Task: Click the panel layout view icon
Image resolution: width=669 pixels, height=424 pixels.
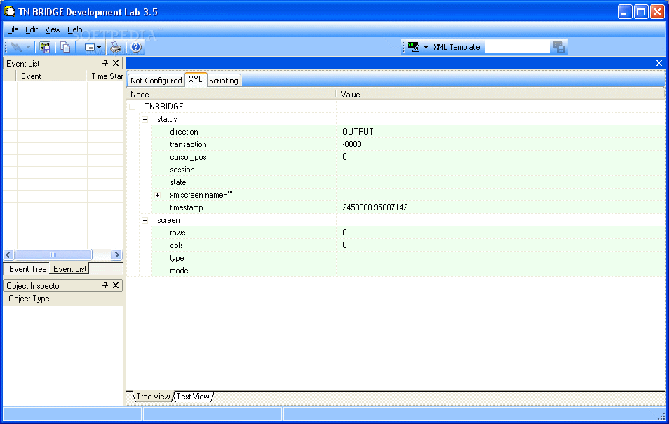Action: pos(90,48)
